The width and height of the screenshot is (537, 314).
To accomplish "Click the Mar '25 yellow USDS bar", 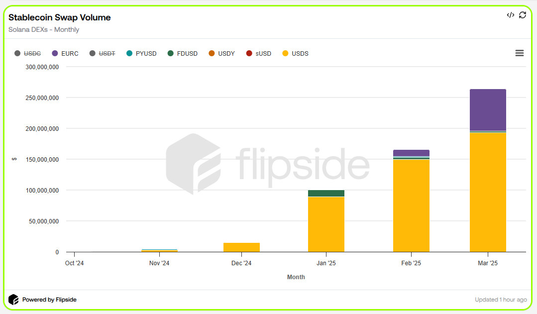I will pyautogui.click(x=488, y=192).
